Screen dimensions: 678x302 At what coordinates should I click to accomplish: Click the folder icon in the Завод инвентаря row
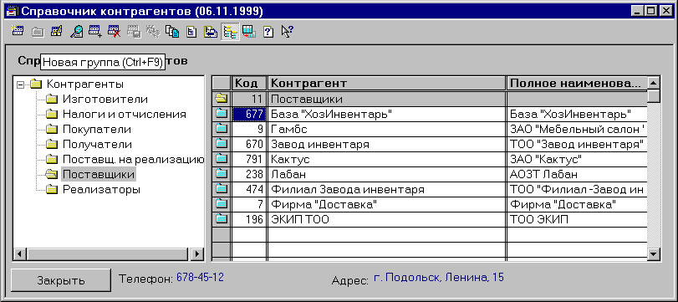point(222,144)
